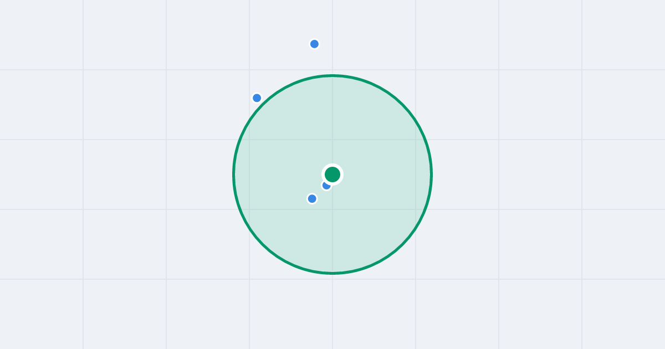Click empty map between the two outer blue points
The image size is (665, 349).
point(285,71)
